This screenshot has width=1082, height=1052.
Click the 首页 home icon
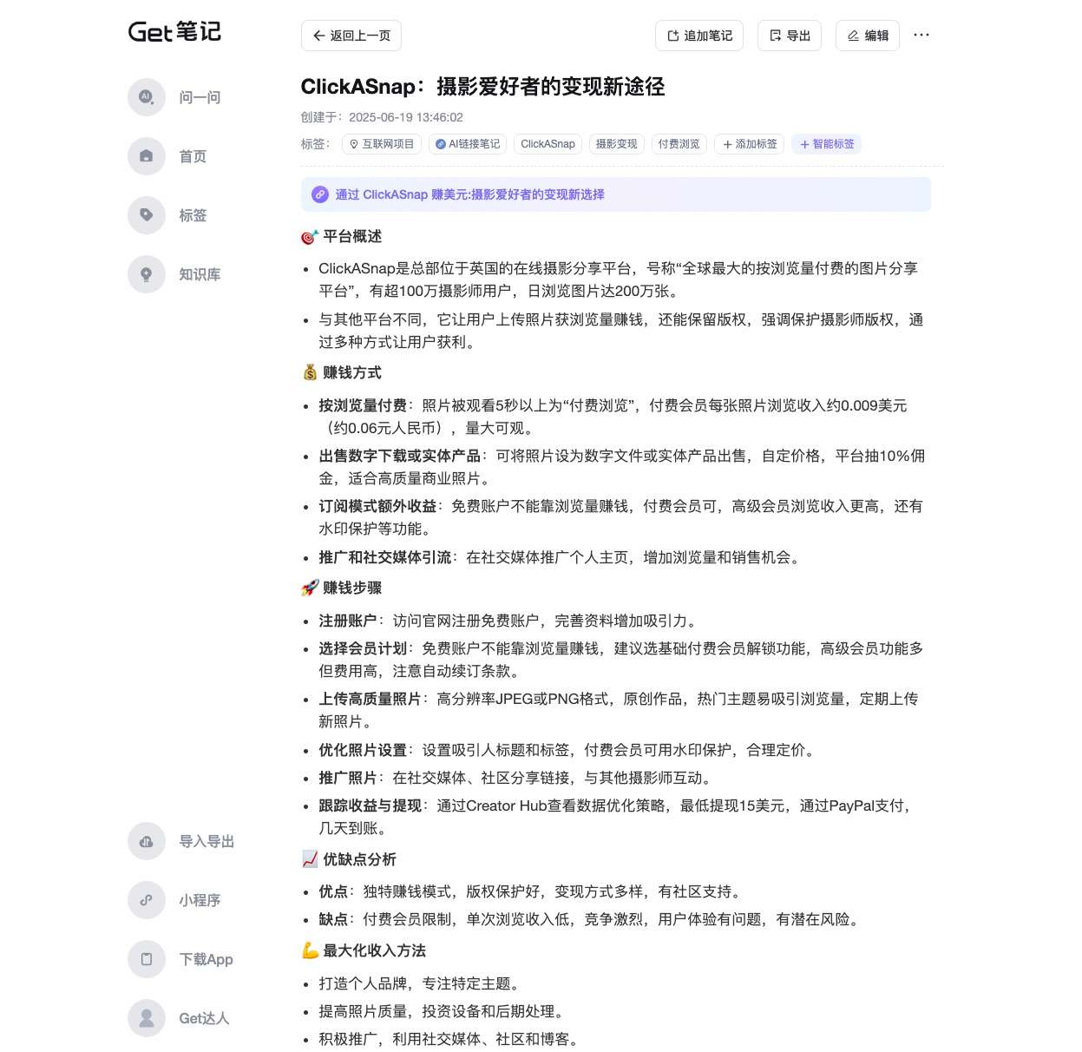click(x=147, y=156)
